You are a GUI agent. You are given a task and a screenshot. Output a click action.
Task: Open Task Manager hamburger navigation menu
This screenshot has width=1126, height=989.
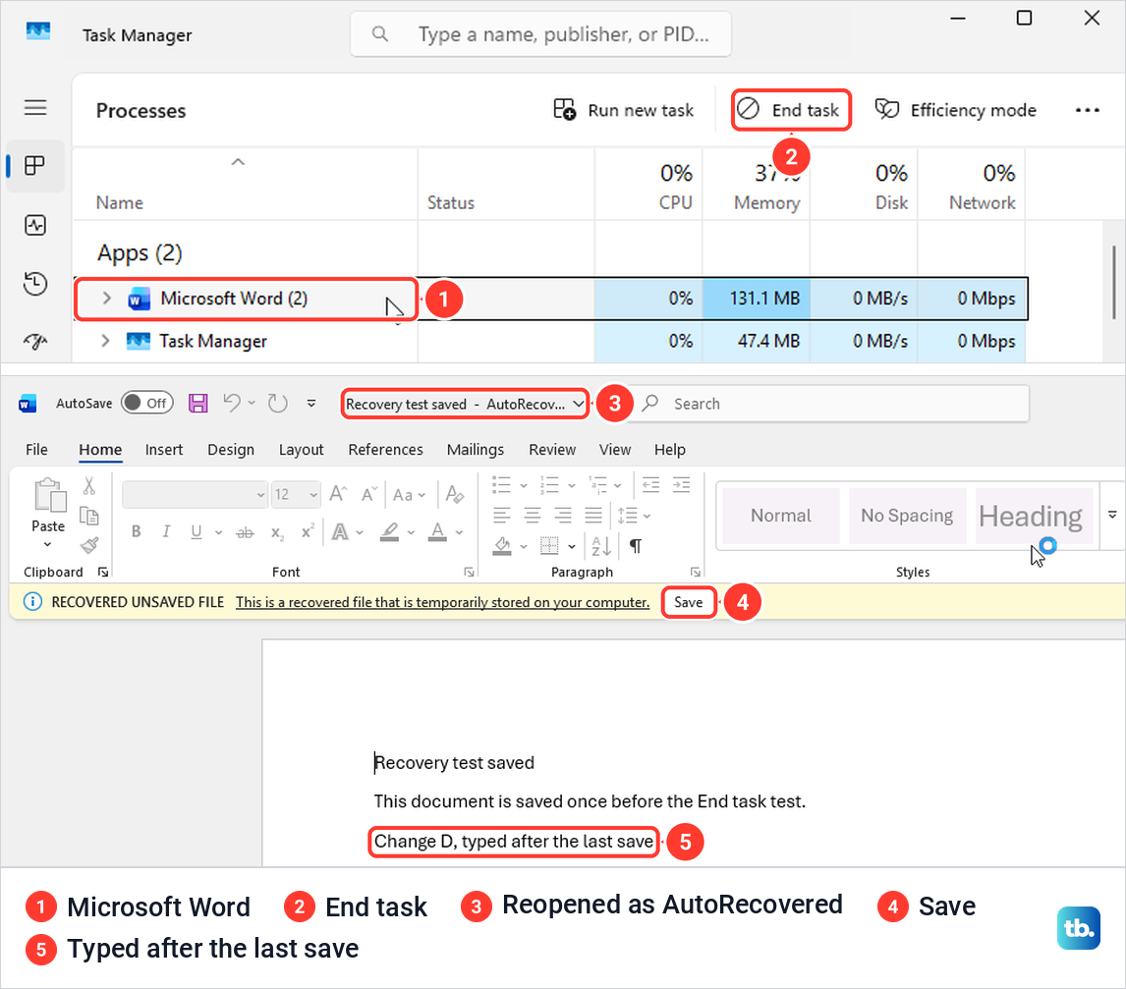(35, 108)
